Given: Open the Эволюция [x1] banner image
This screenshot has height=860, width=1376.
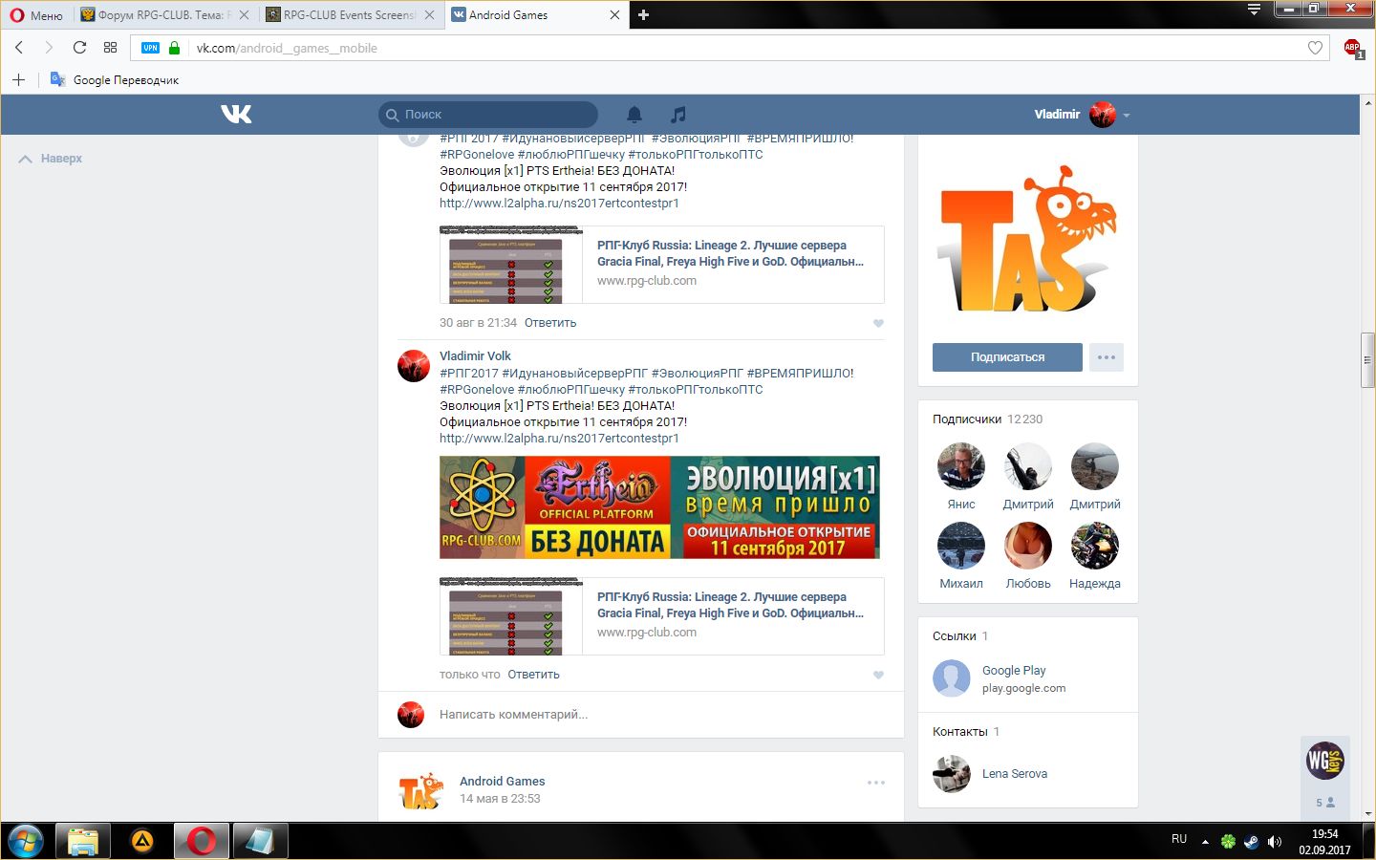Looking at the screenshot, I should coord(659,507).
